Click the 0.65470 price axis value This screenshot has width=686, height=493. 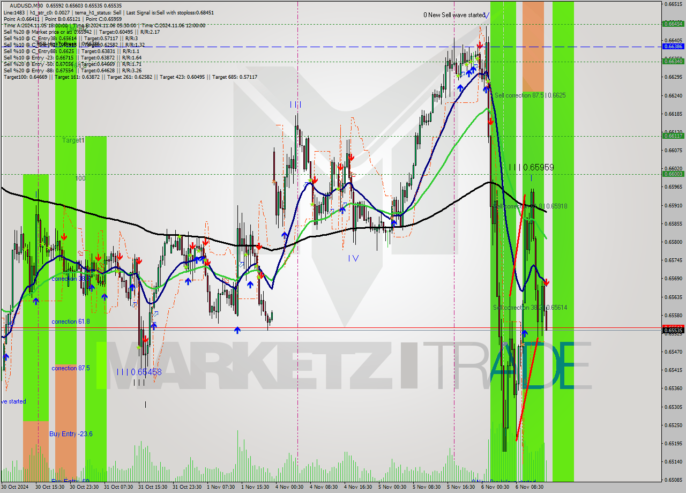click(673, 352)
